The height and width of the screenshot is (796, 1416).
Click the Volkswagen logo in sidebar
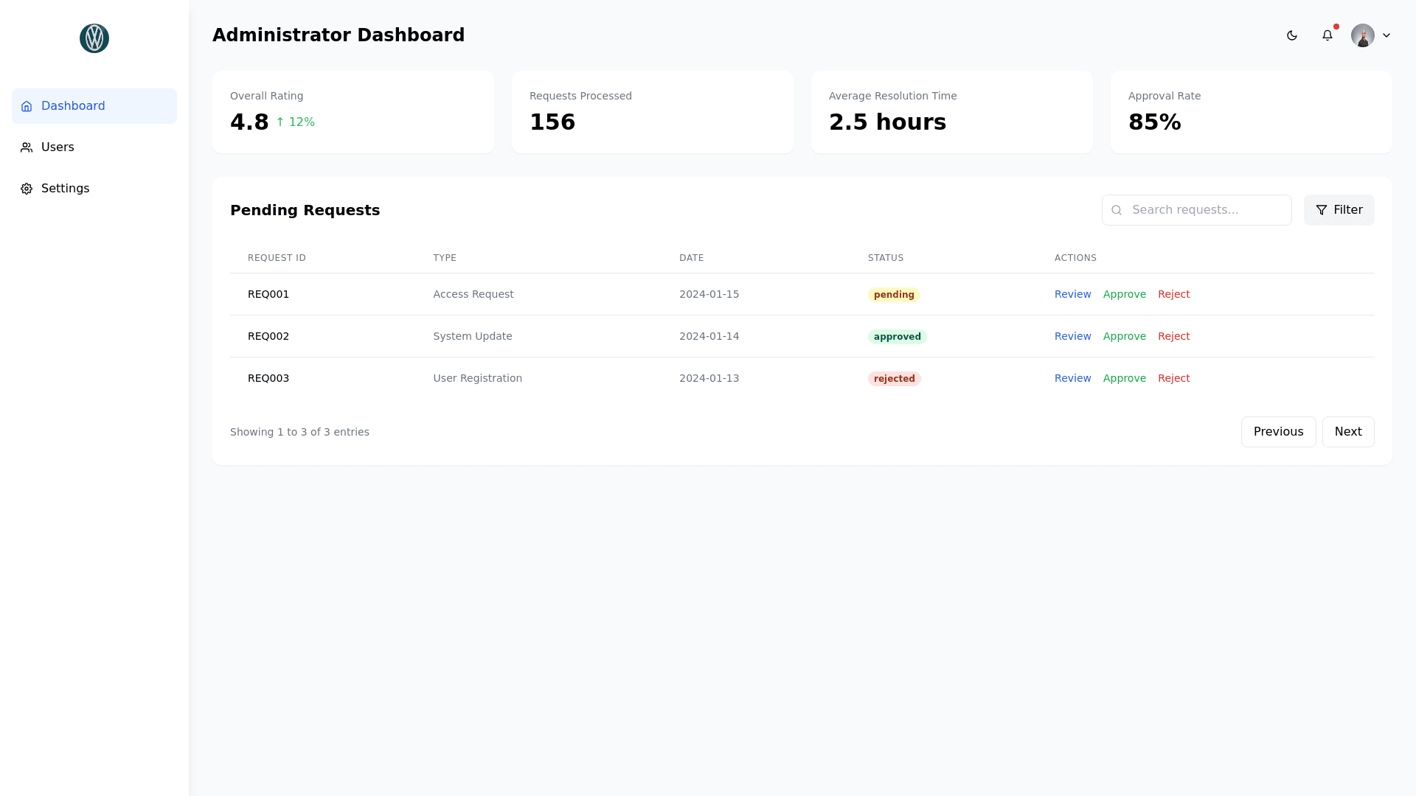point(94,38)
